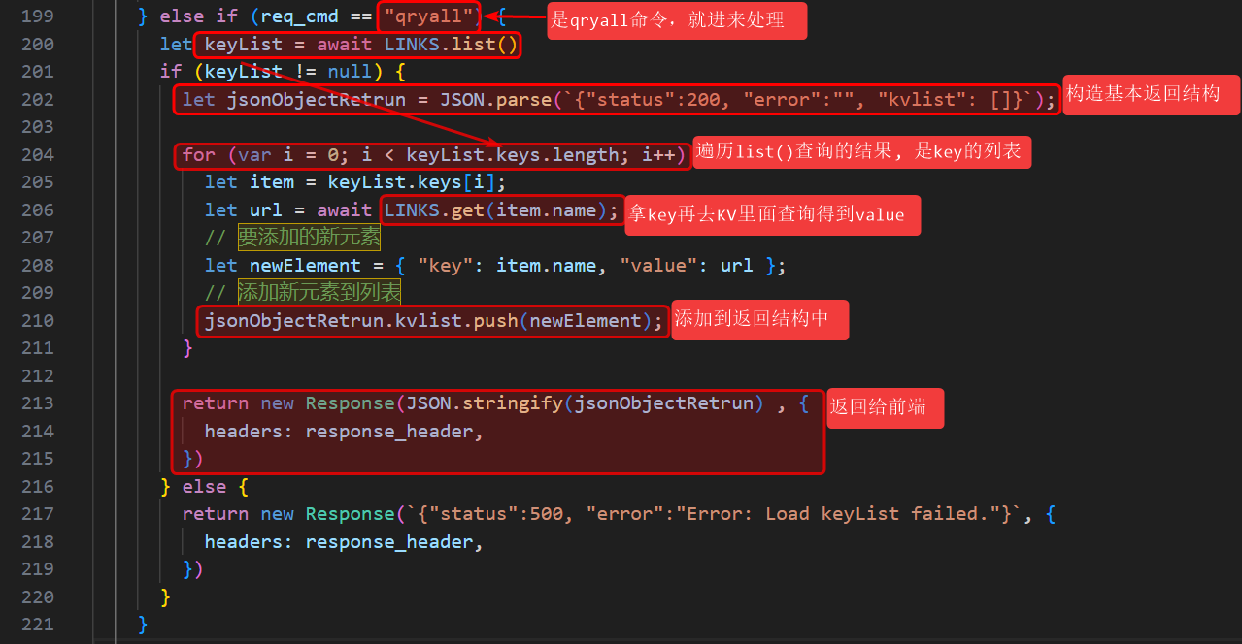The image size is (1242, 644).
Task: Select the "添加到返回结构中" annotation label
Action: 759,320
